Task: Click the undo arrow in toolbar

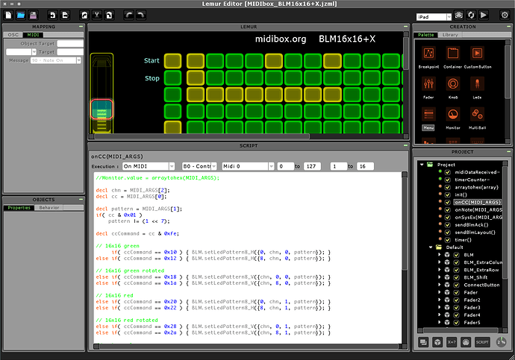Action: coord(128,14)
